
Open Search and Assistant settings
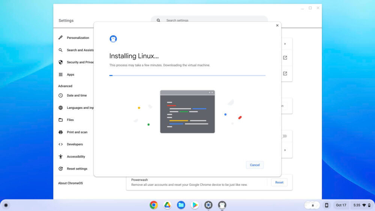(80, 50)
